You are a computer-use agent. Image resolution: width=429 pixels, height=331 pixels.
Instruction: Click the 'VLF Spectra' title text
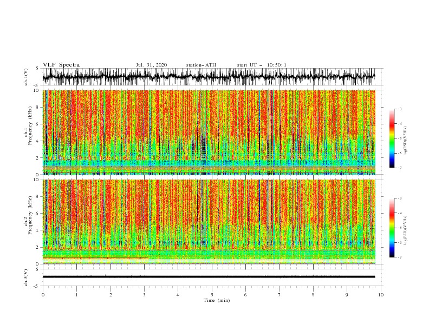pyautogui.click(x=61, y=65)
